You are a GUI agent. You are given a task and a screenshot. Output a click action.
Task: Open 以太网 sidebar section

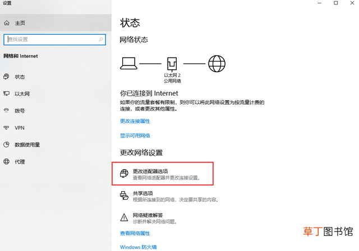(22, 94)
